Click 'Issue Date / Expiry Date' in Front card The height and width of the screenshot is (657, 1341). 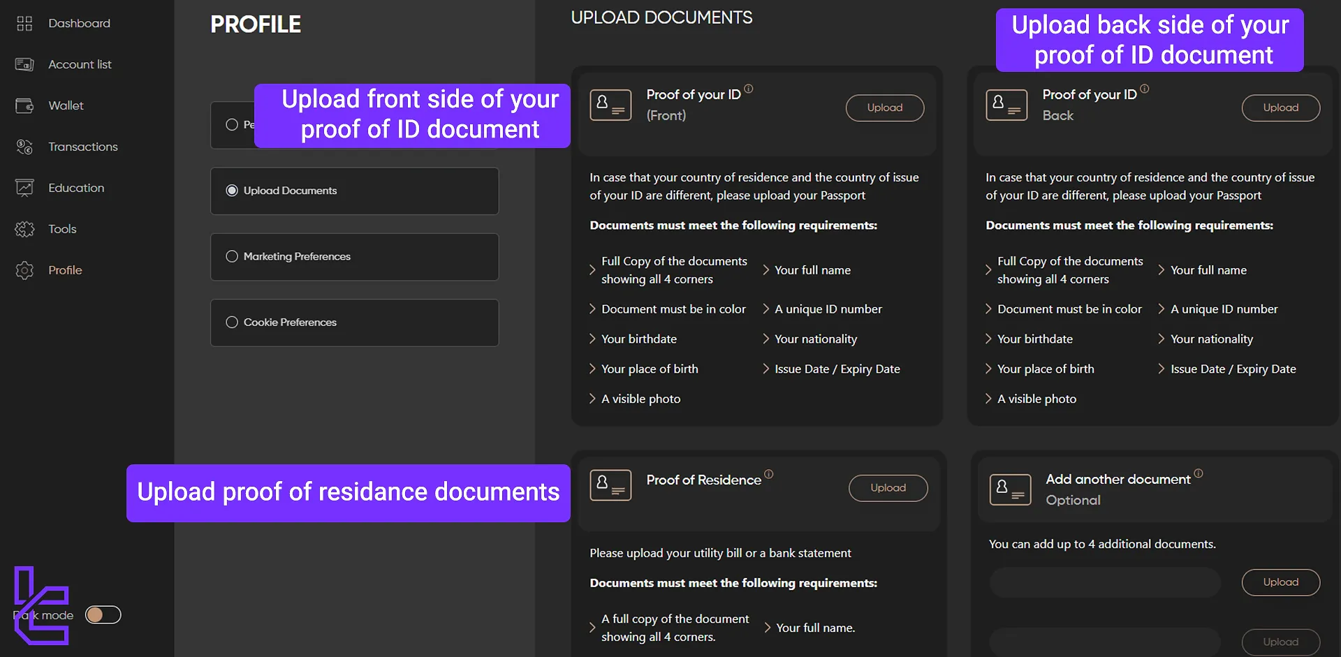pos(837,369)
